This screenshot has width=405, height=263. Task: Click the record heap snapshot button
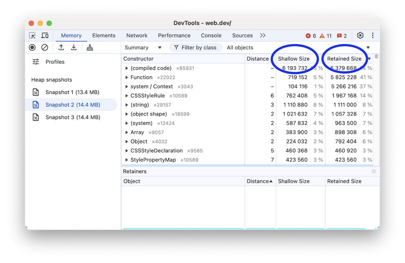32,47
